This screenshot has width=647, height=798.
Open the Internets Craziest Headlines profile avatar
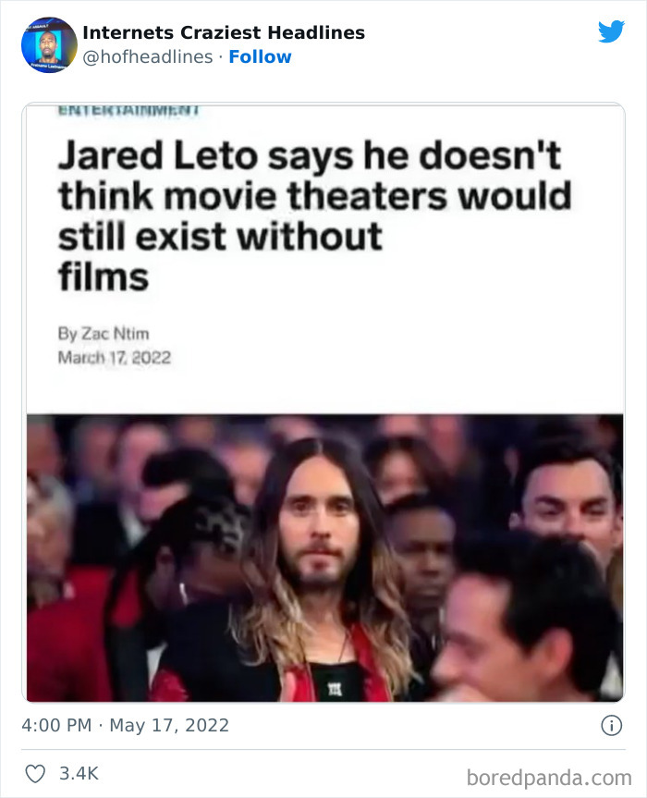49,44
